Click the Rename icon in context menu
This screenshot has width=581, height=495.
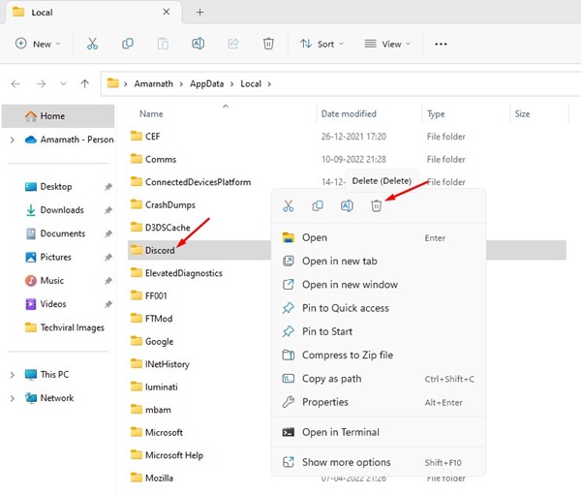click(347, 205)
